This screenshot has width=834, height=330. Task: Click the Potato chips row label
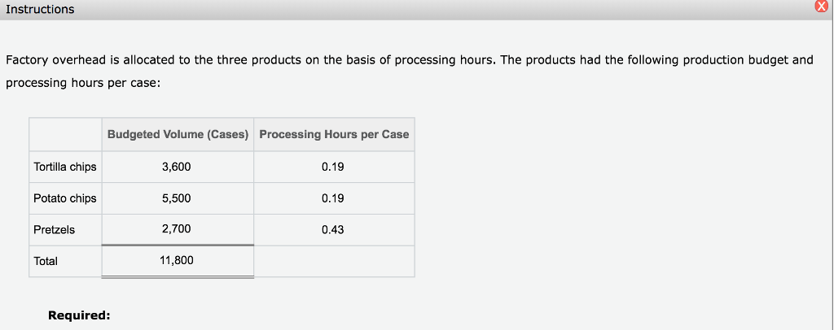click(65, 198)
